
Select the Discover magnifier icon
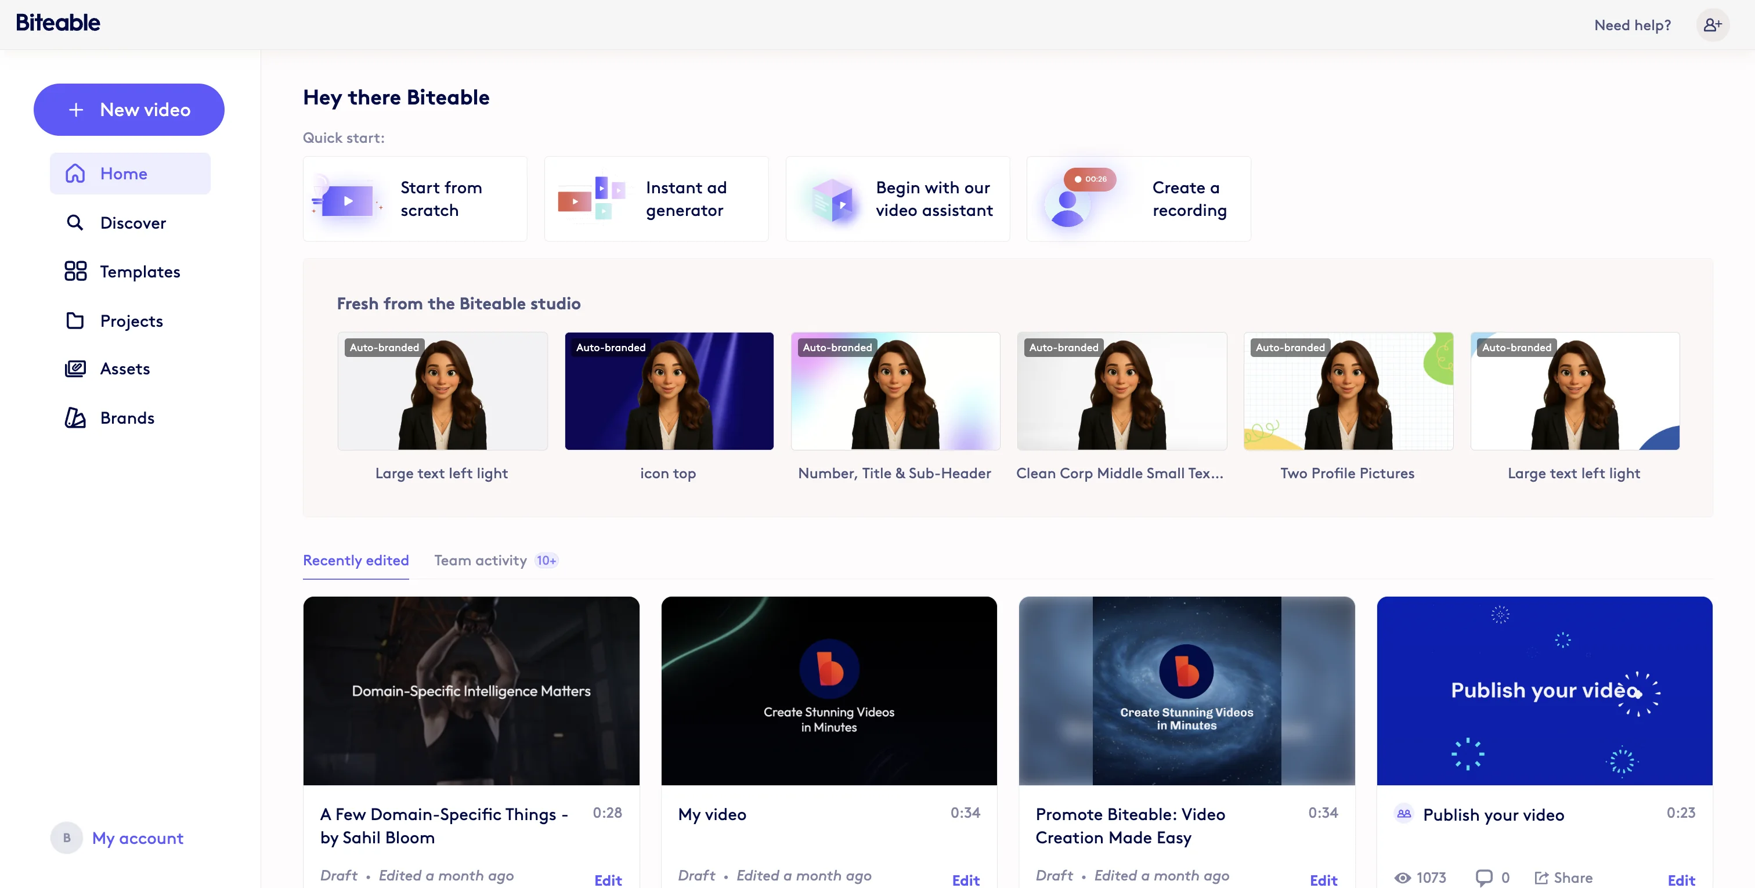point(75,222)
